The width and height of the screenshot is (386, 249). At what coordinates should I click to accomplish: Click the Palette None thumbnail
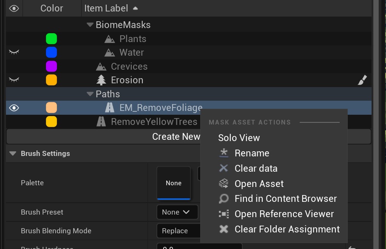pyautogui.click(x=173, y=183)
